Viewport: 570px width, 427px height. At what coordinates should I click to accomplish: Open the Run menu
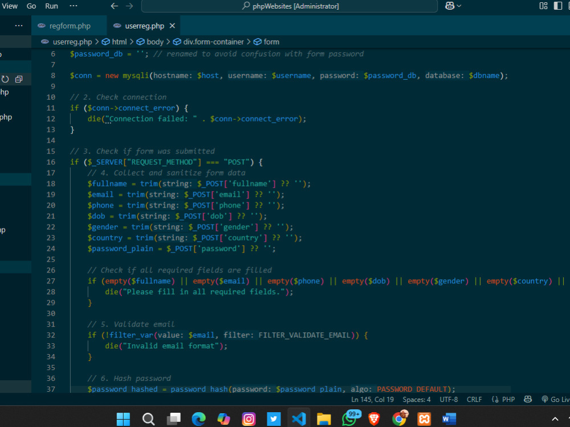coord(51,6)
